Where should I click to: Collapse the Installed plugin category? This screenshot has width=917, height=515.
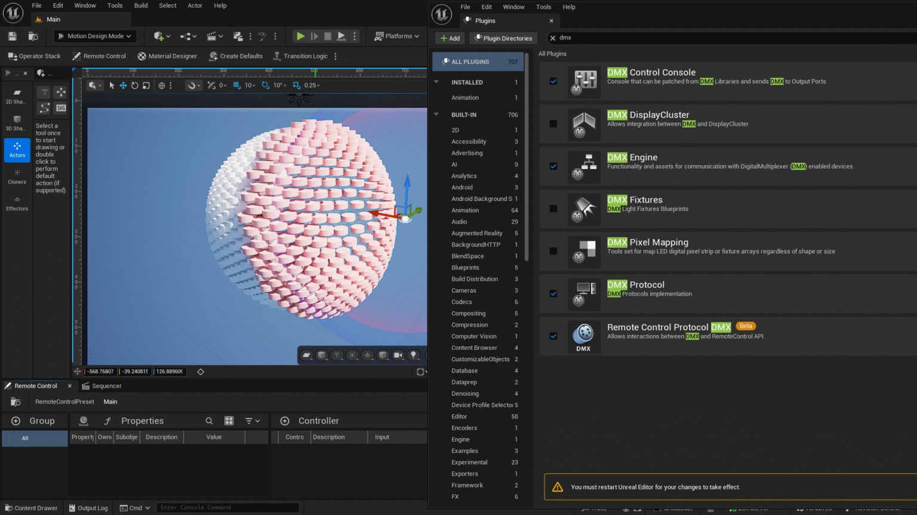[436, 82]
